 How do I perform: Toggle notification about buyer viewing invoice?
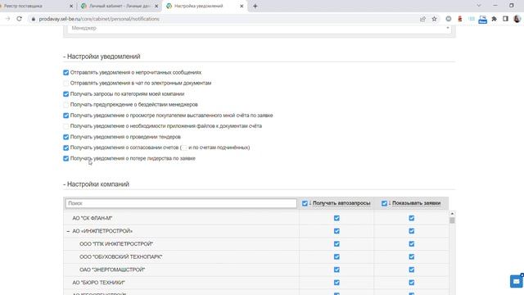(65, 116)
